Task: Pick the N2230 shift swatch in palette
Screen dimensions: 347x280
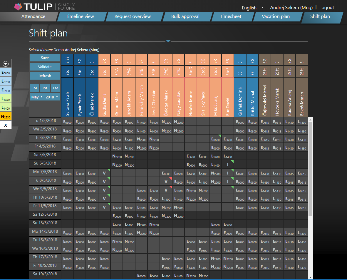Action: pos(6,116)
